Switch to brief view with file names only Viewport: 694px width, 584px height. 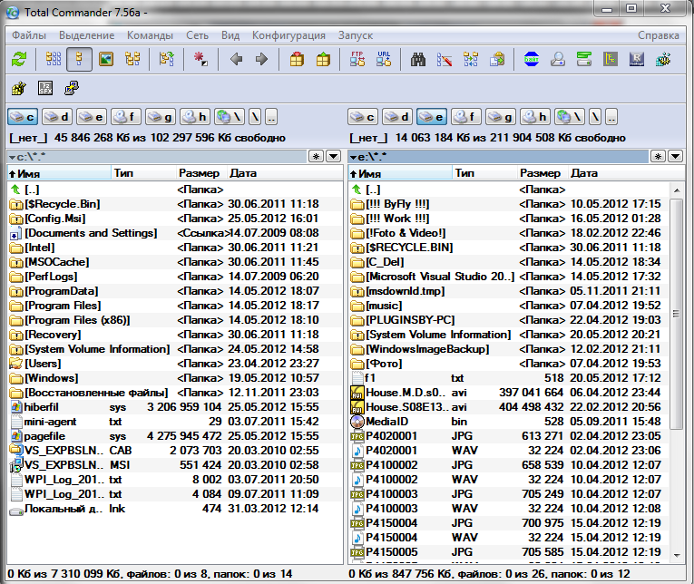pos(54,59)
